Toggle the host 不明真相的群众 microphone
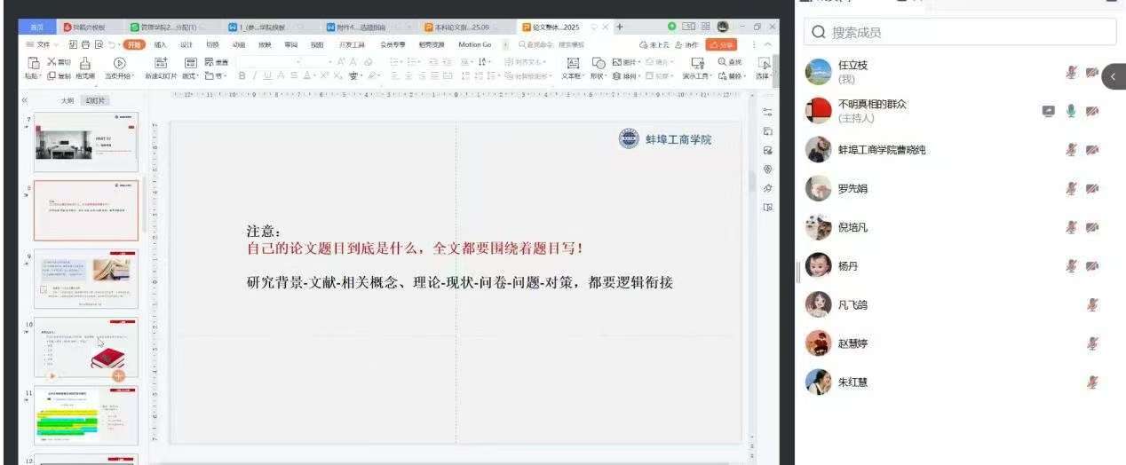This screenshot has height=465, width=1126. point(1072,111)
